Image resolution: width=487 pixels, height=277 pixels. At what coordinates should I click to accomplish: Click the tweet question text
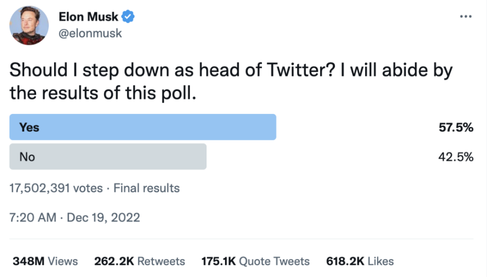point(231,81)
